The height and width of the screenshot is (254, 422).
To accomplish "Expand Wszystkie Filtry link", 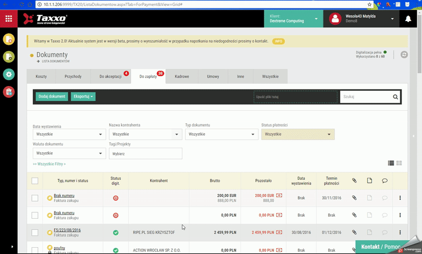I will (49, 164).
